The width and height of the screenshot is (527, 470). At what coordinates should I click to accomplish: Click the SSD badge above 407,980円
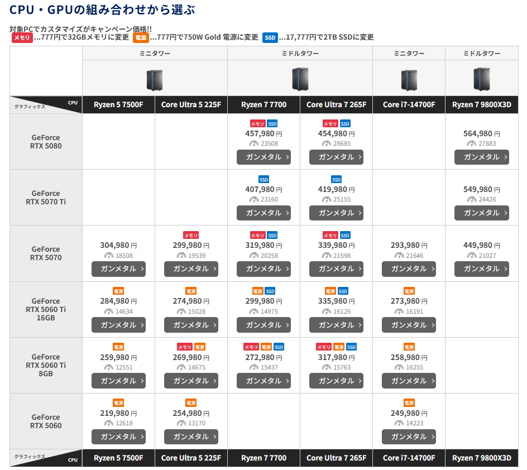[x=264, y=179]
